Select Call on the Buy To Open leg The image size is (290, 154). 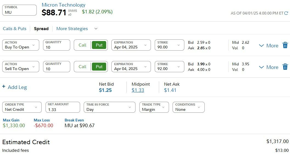click(82, 45)
